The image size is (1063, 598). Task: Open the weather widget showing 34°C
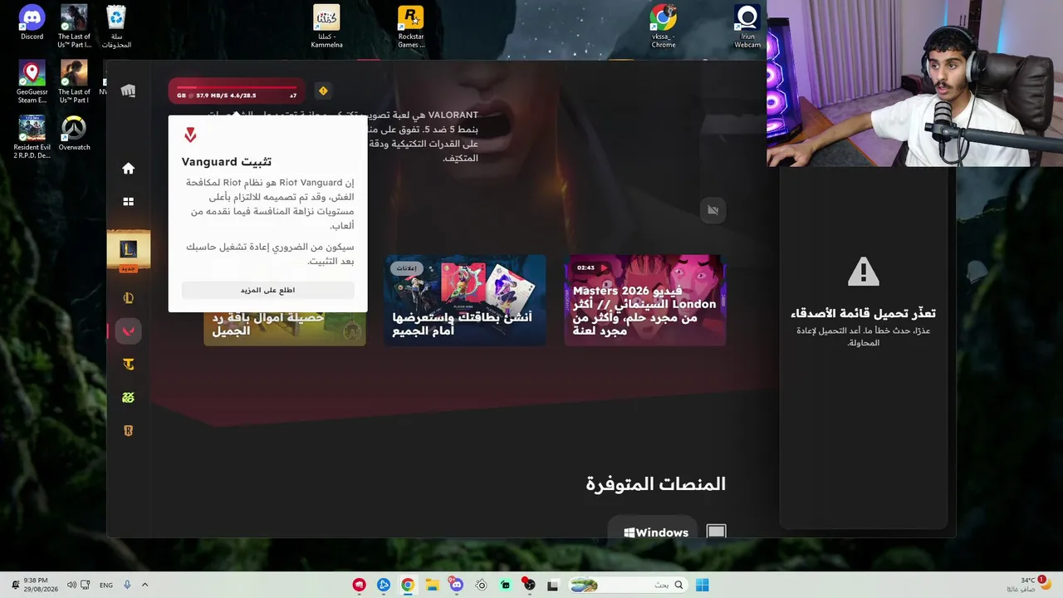coord(1027,585)
